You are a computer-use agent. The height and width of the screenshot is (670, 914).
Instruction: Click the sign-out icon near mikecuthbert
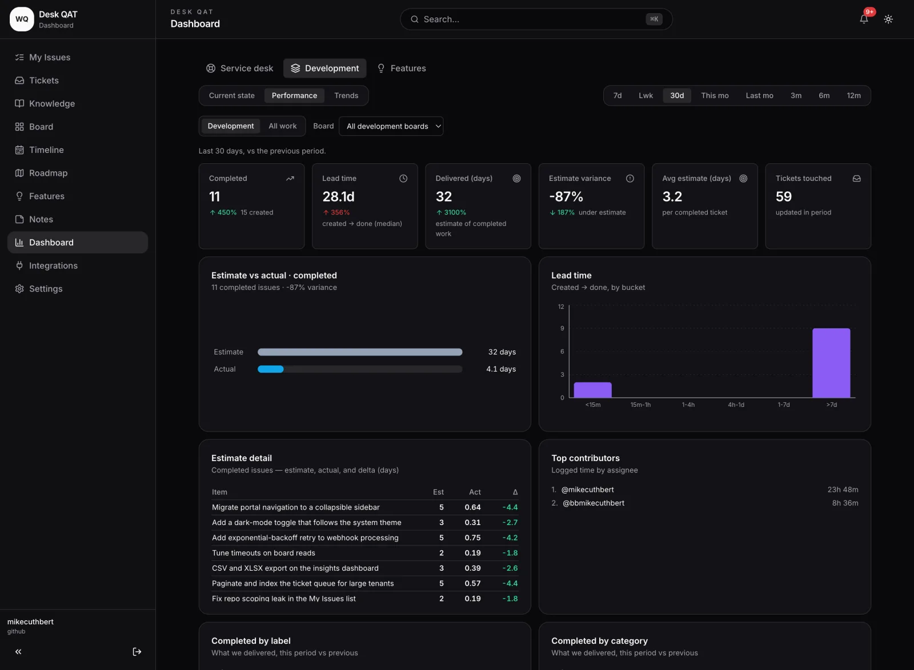point(137,652)
